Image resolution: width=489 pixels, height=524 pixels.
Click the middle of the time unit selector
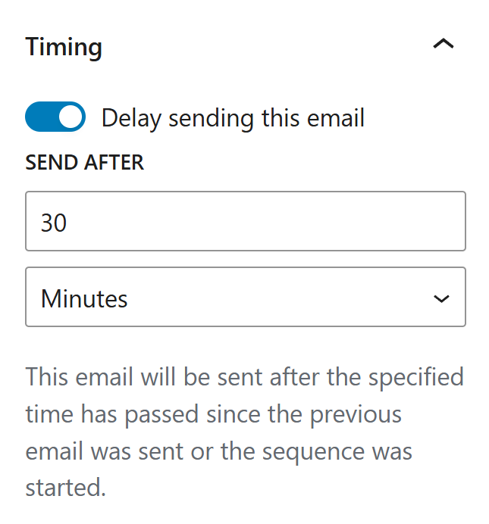[246, 298]
